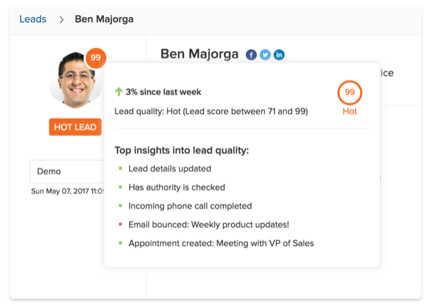Open Ben Majorga's LinkedIn profile icon
Viewport: 430px width, 308px height.
(279, 55)
